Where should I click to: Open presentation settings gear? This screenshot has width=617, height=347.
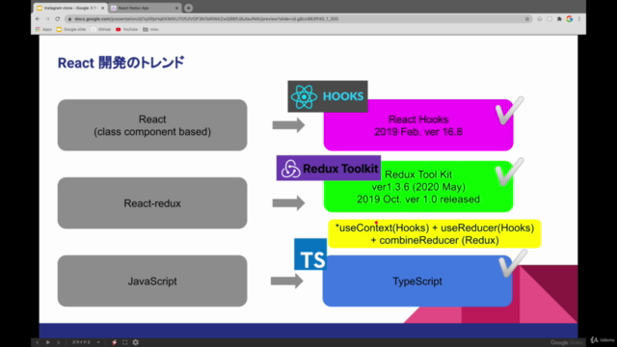tap(136, 342)
